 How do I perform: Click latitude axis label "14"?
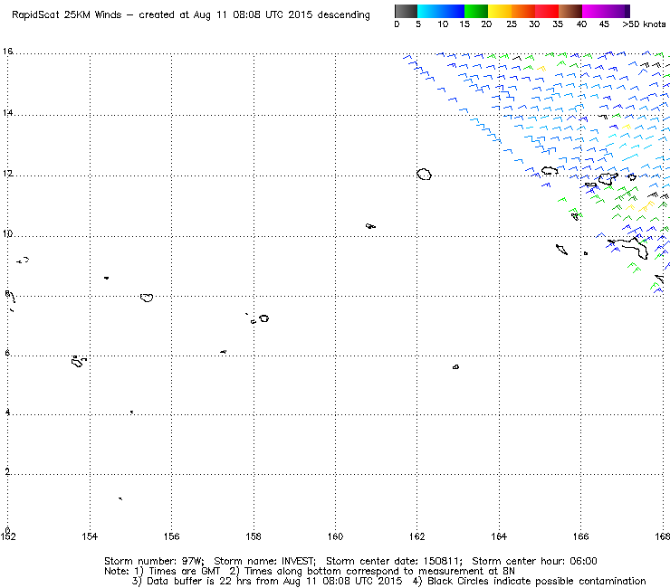click(x=7, y=113)
